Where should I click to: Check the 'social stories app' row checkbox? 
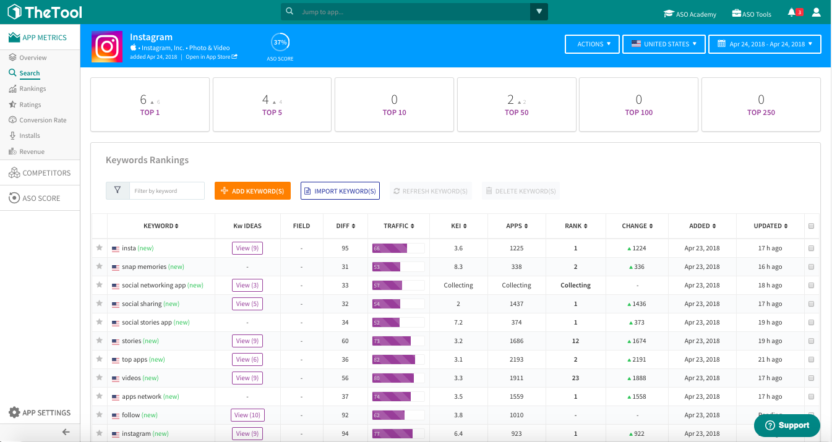(811, 323)
